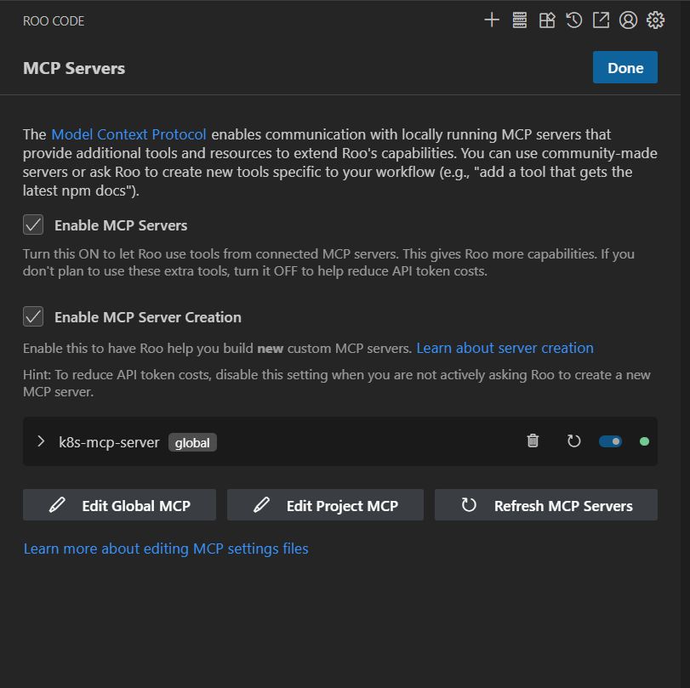Open Learn more about editing MCP settings link

[166, 549]
